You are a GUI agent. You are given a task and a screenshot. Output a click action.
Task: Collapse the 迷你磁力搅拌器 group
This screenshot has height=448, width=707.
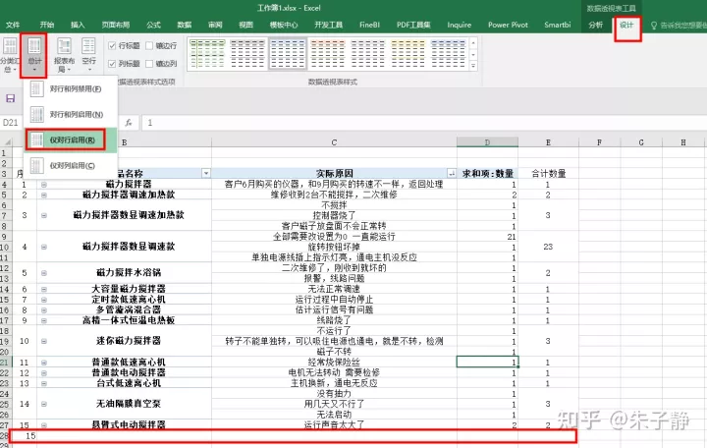(x=44, y=341)
